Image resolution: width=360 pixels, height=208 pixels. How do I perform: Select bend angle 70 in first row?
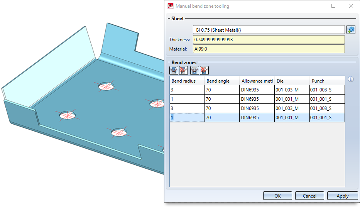pyautogui.click(x=222, y=90)
